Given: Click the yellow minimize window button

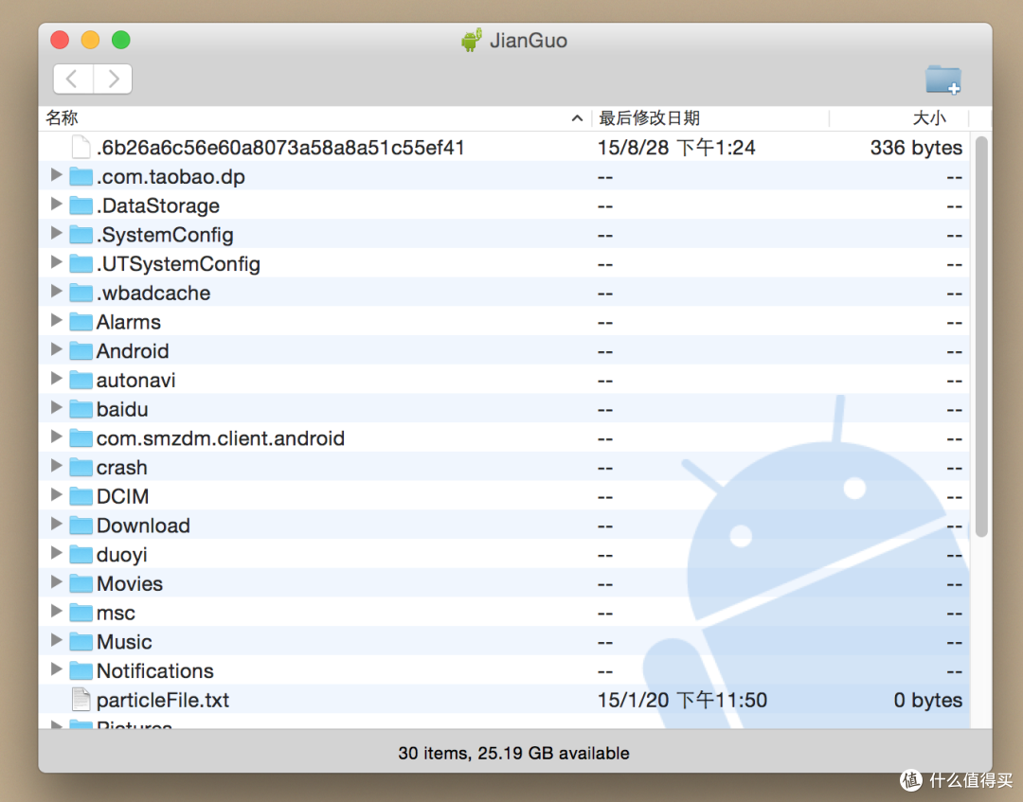Looking at the screenshot, I should click(x=90, y=40).
